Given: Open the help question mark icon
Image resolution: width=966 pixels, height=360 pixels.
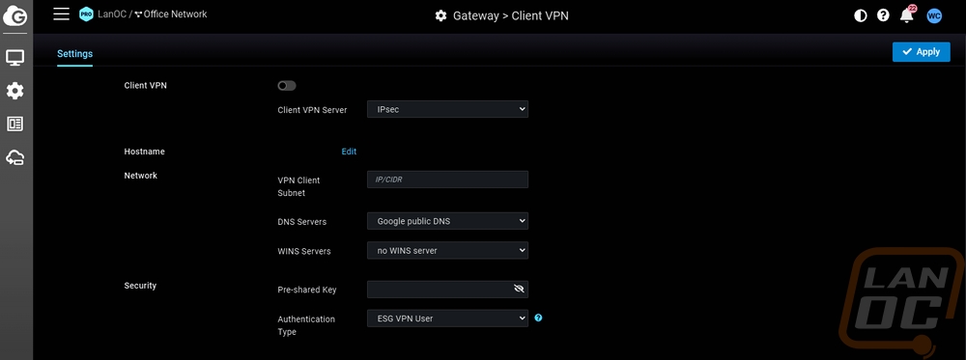Looking at the screenshot, I should [x=883, y=16].
